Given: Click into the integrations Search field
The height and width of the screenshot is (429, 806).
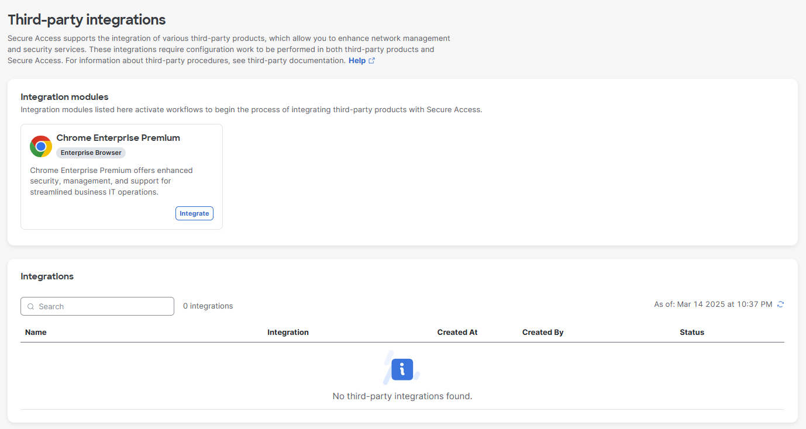Looking at the screenshot, I should (97, 306).
